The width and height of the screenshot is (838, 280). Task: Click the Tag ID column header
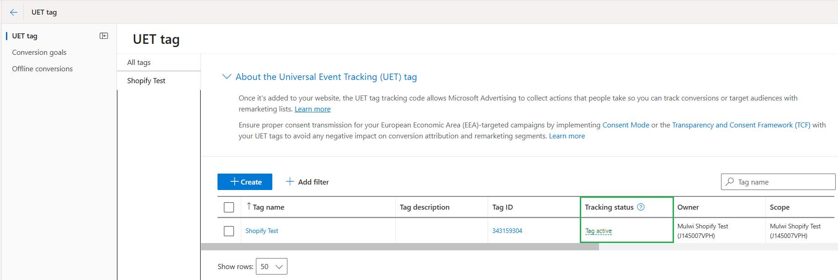[x=503, y=207]
